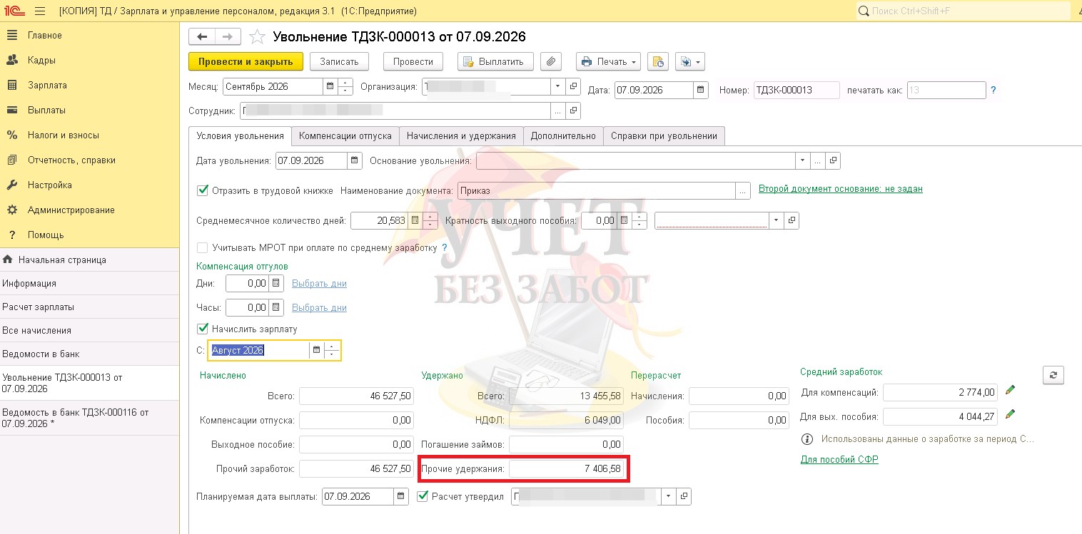Image resolution: width=1082 pixels, height=534 pixels.
Task: Click the question mark help icon near Номер
Action: pos(993,91)
